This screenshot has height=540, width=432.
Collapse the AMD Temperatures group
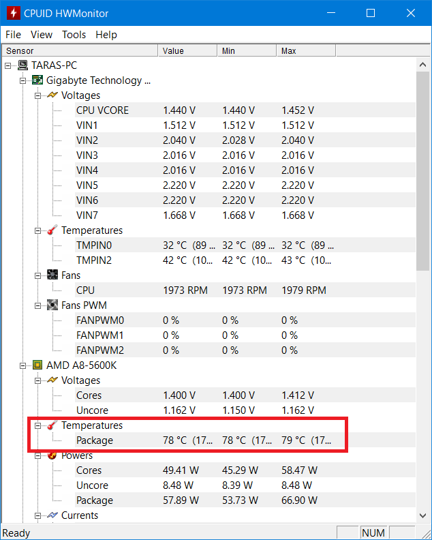(38, 425)
